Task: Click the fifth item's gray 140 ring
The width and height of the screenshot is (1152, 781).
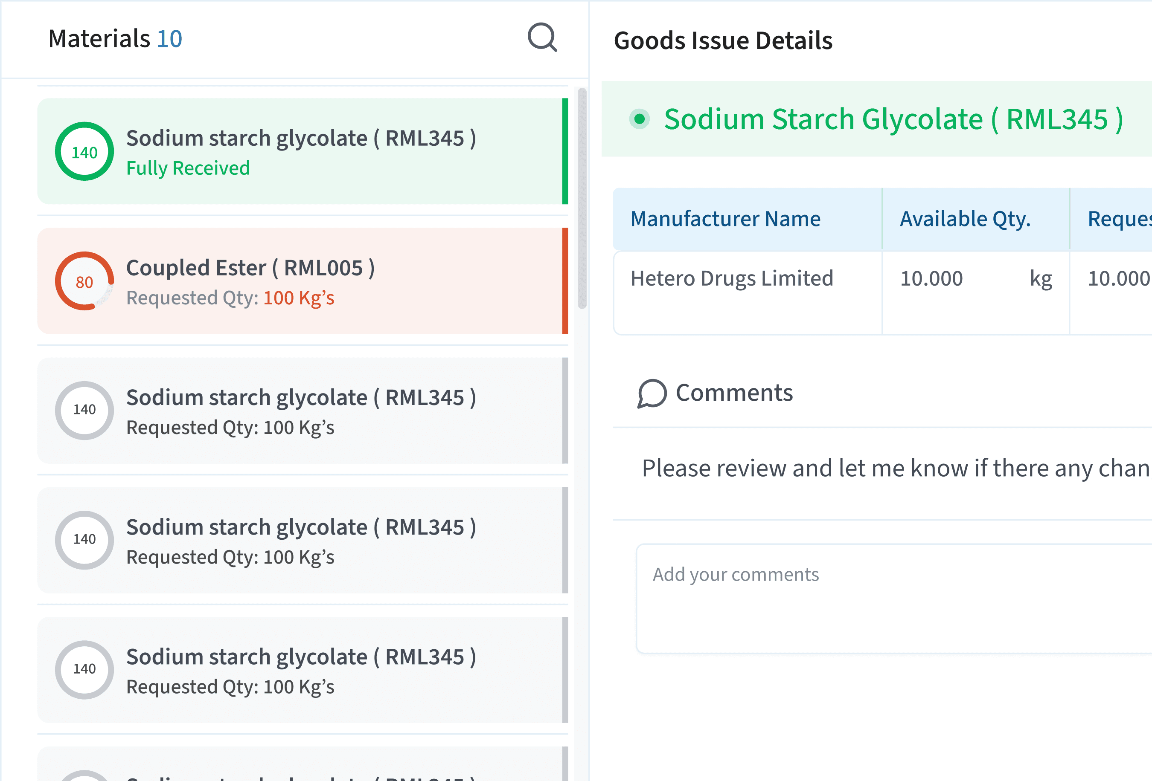Action: coord(84,670)
